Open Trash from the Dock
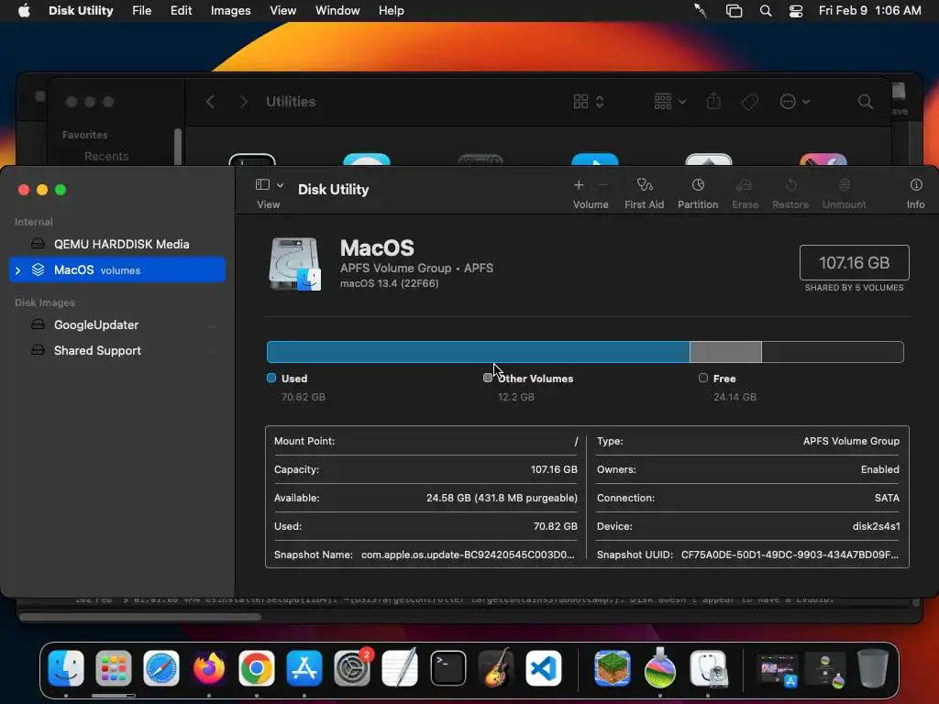 pos(873,667)
